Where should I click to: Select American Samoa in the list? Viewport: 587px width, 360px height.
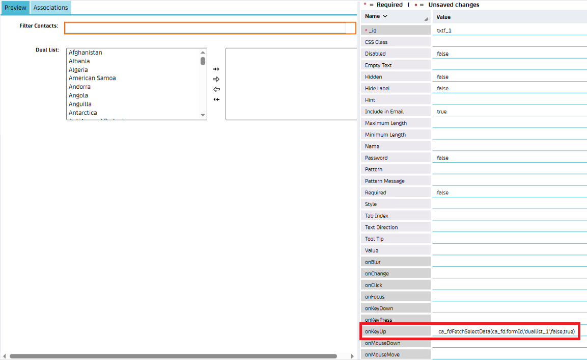coord(92,78)
